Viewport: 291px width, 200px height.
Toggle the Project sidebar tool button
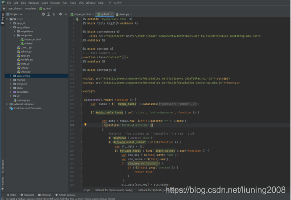point(3,18)
